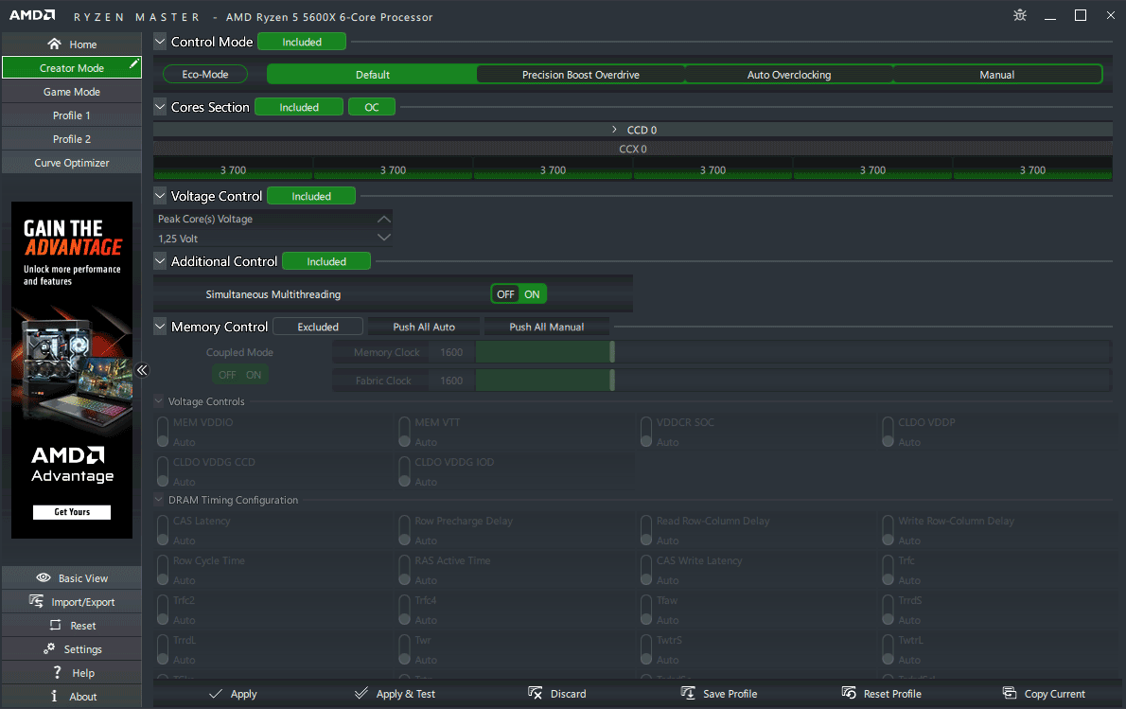1126x709 pixels.
Task: Click the Import/Export icon in sidebar
Action: click(36, 602)
